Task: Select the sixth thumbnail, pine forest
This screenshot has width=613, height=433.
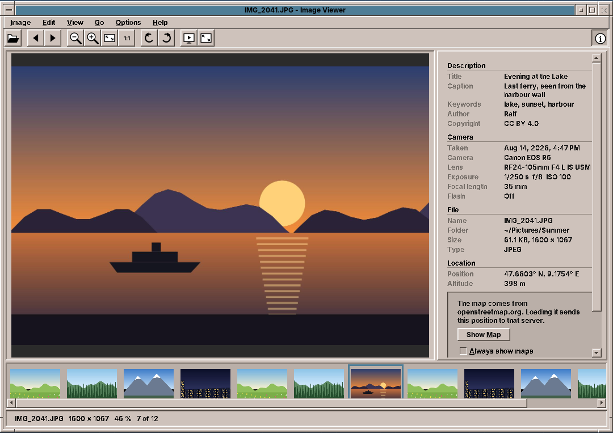Action: coord(319,384)
